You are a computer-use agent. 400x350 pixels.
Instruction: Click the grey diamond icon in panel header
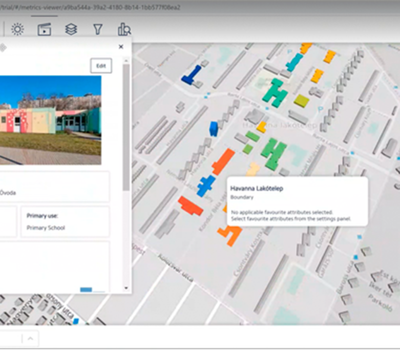[x=2, y=47]
